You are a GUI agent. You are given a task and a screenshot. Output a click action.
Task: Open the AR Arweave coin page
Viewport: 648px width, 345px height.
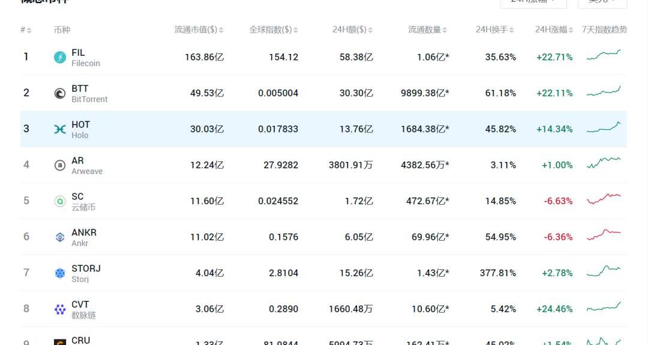pyautogui.click(x=87, y=166)
